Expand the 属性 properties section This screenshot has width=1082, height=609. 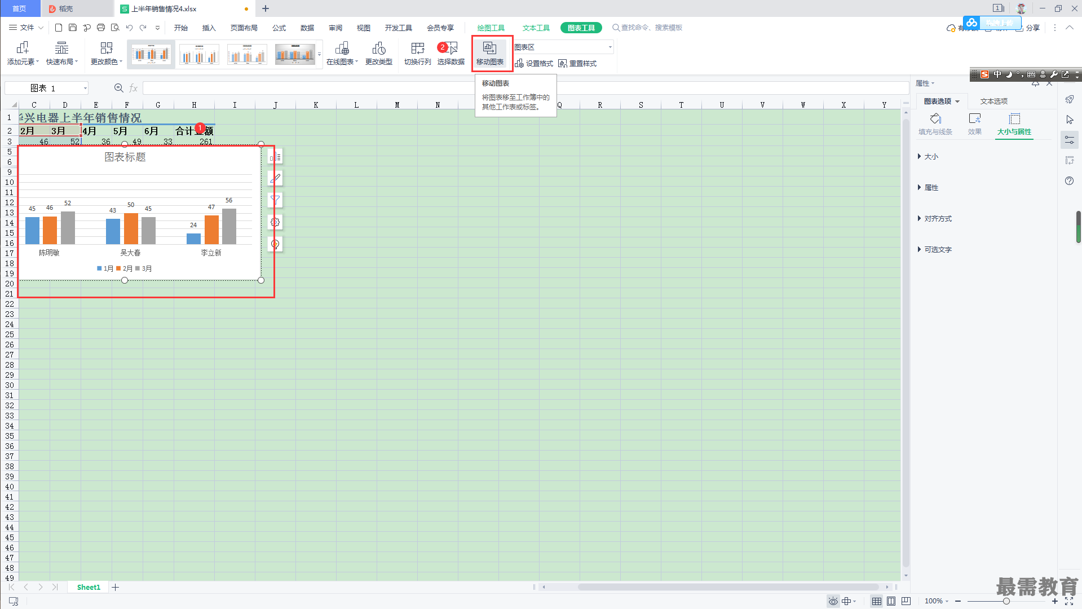coord(928,188)
